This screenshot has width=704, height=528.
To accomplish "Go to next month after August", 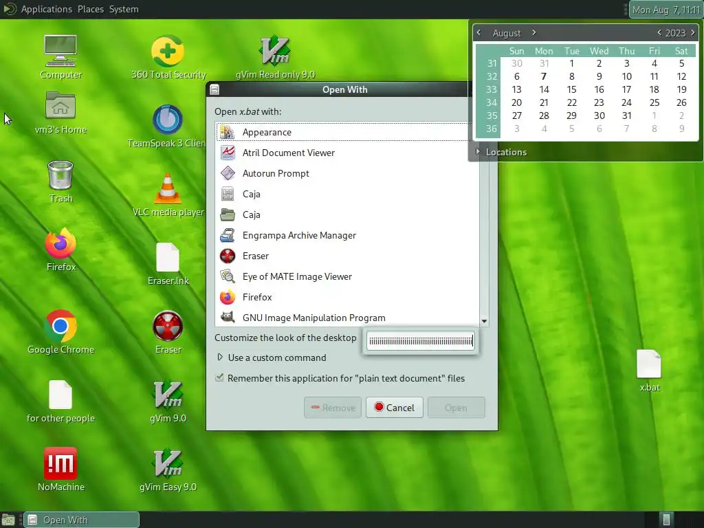I will (533, 32).
